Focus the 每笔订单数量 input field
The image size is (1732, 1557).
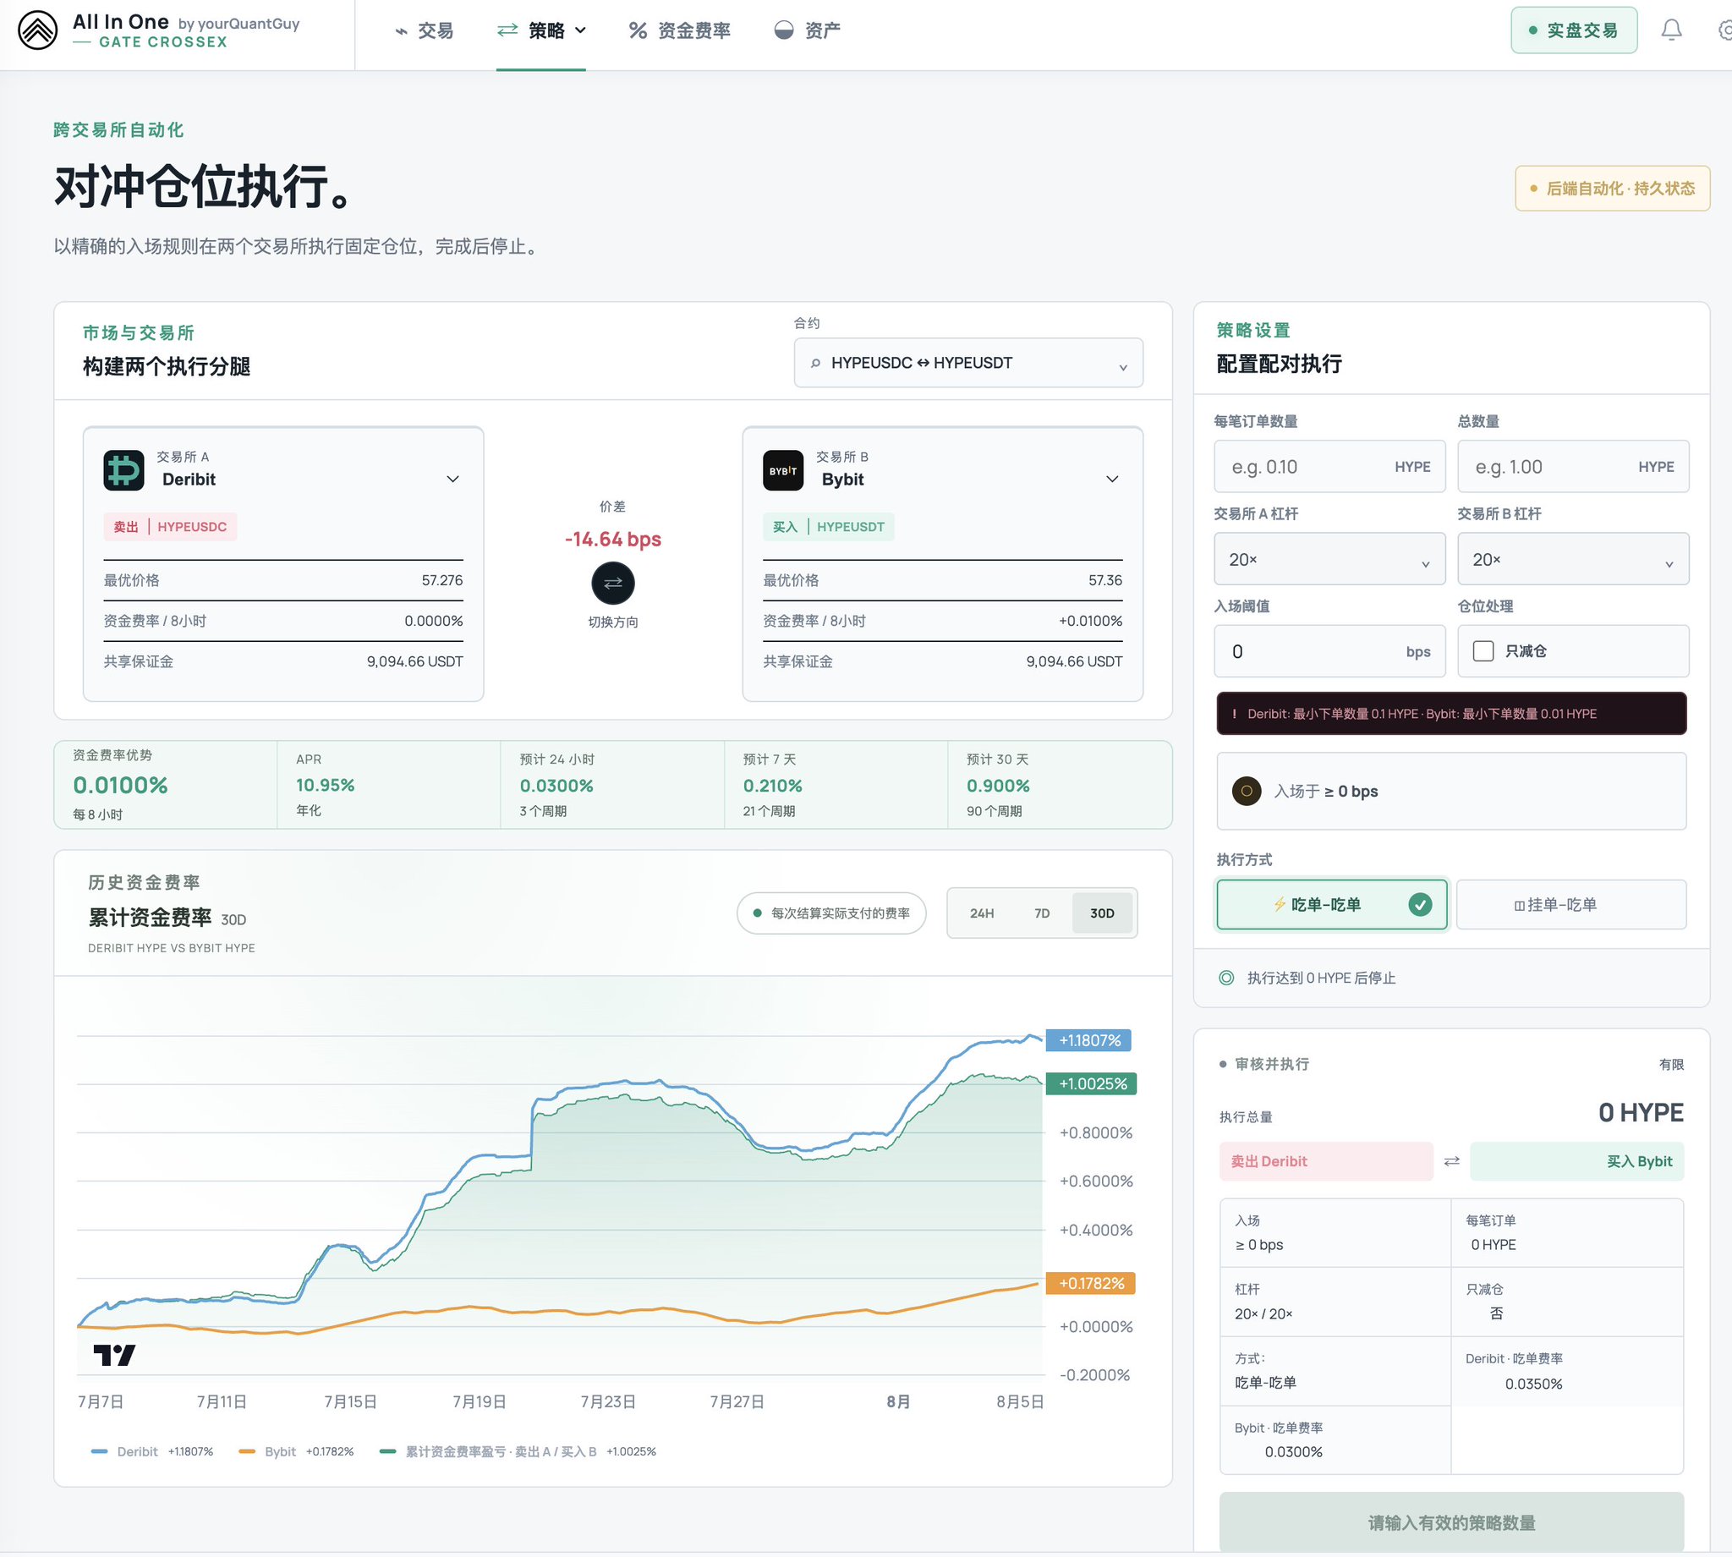(1329, 467)
